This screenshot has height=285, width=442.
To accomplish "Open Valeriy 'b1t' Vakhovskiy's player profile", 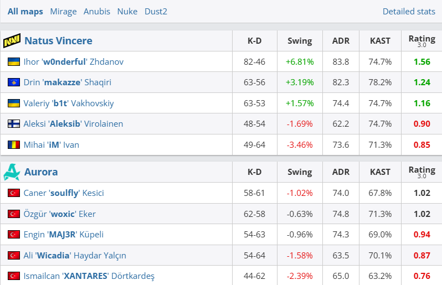I will tap(69, 103).
